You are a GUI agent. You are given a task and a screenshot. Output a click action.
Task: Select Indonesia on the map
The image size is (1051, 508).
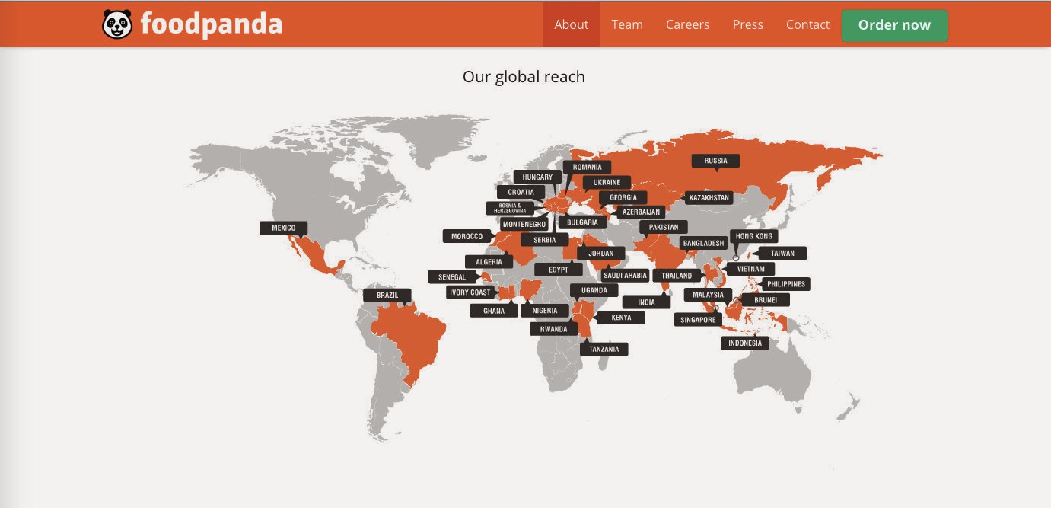(x=745, y=343)
